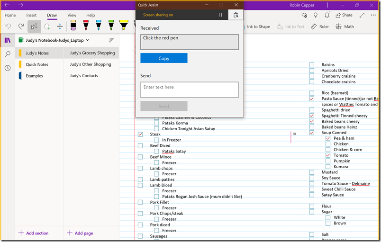Viewport: 381px width, 242px height.
Task: Open the View tab
Action: 72,15
